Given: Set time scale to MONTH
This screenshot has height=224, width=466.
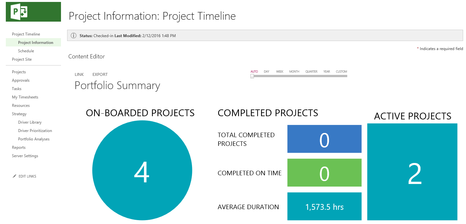Looking at the screenshot, I should 294,72.
